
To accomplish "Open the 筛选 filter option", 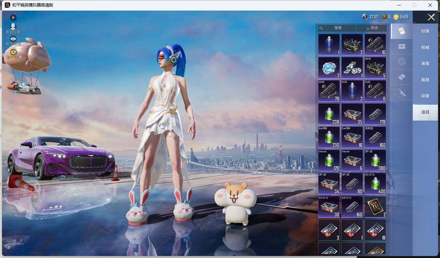I will 372,28.
